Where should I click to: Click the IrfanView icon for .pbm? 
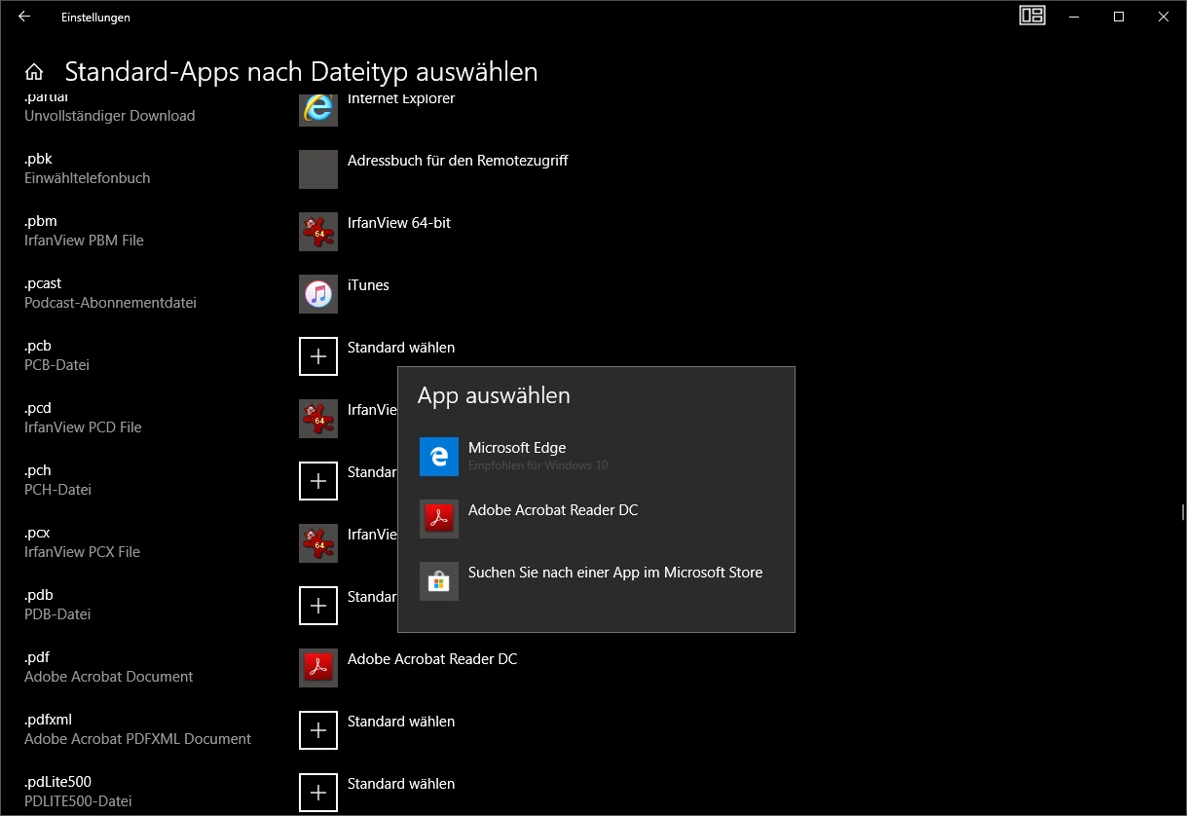click(318, 232)
